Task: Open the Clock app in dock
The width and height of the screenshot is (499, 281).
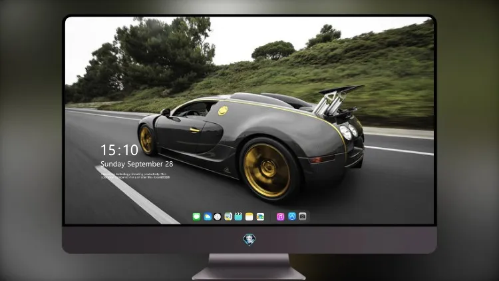Action: (218, 216)
